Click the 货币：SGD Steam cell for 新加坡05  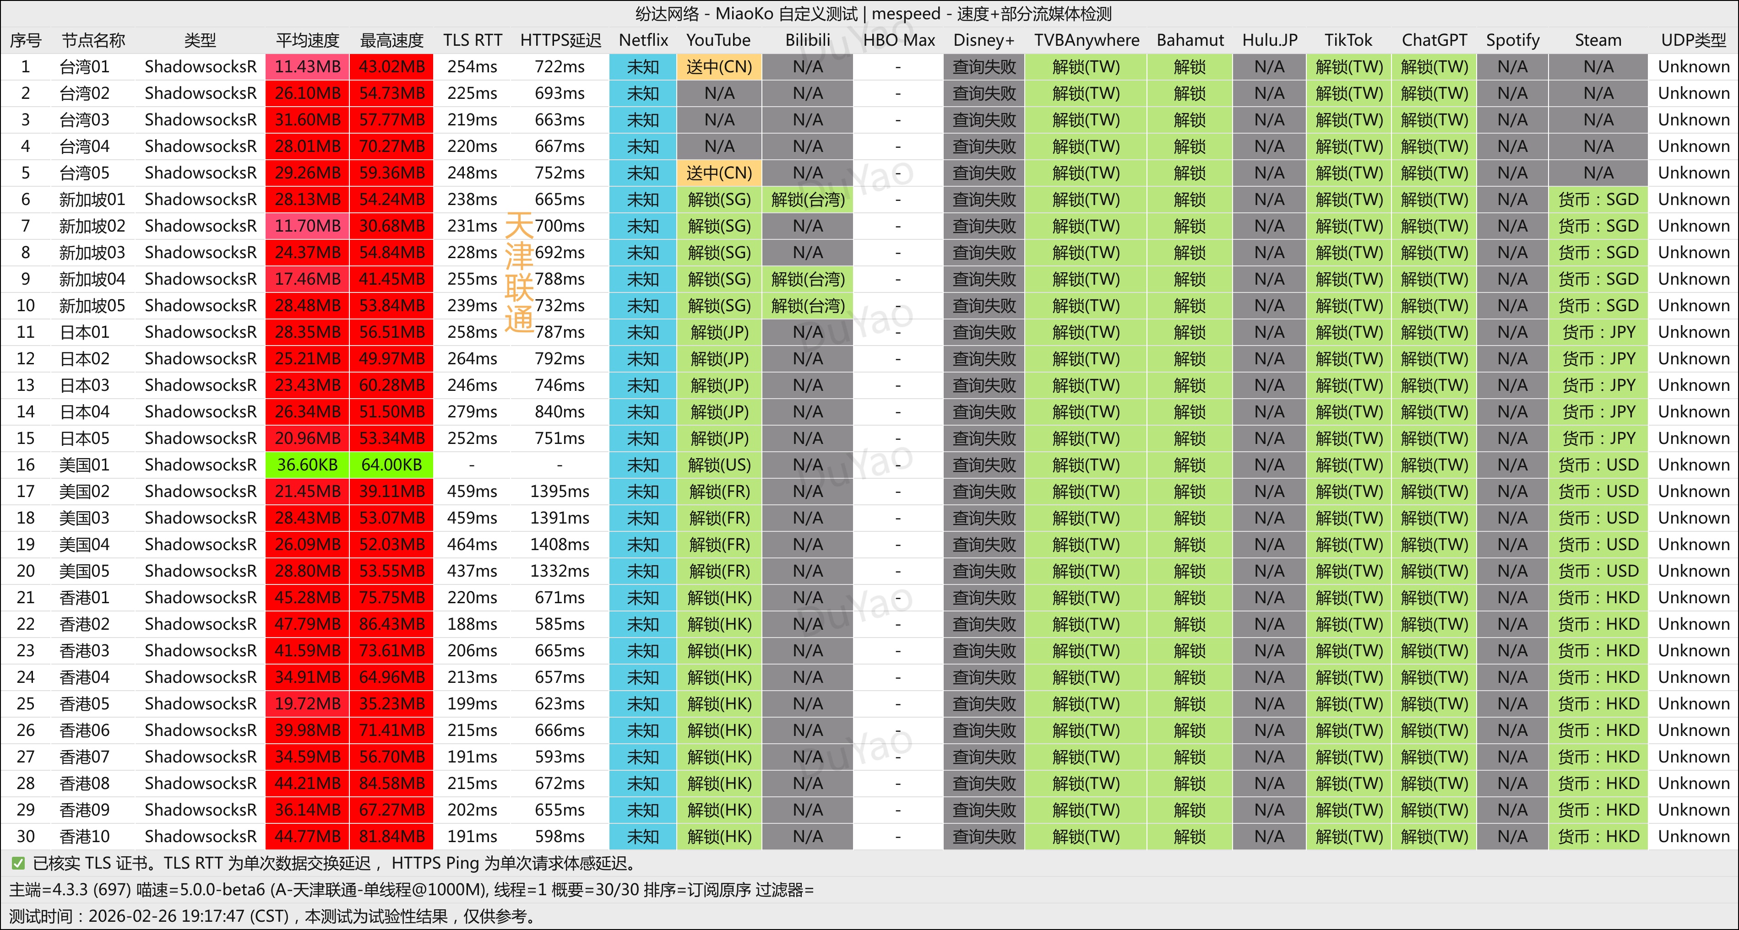(1598, 306)
